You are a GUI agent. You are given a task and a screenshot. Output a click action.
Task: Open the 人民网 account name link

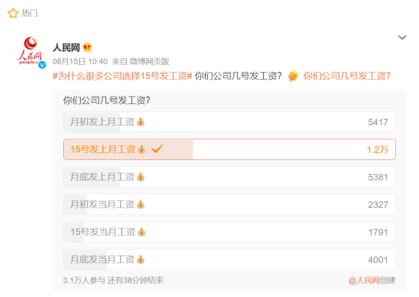[x=66, y=48]
